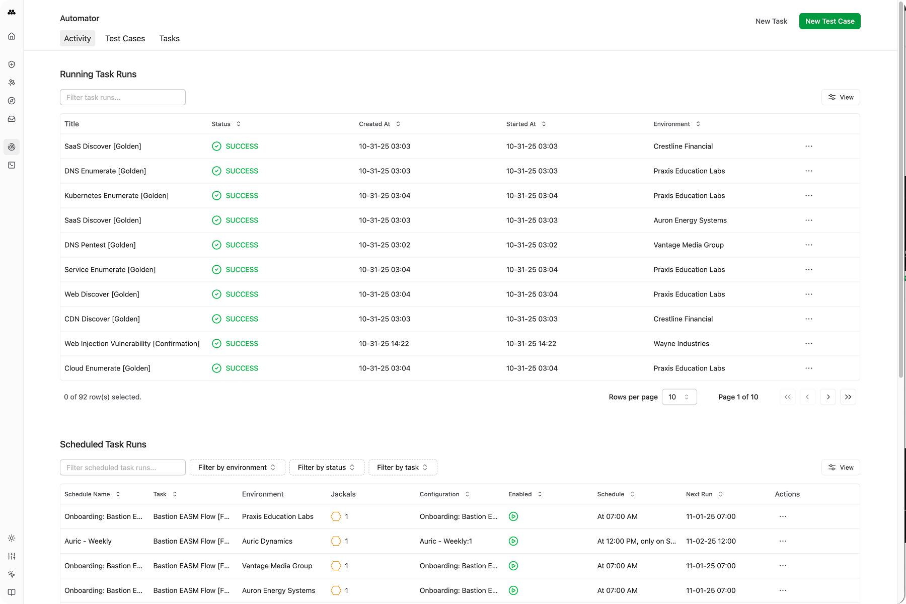Image resolution: width=906 pixels, height=604 pixels.
Task: Open the home icon in the sidebar
Action: pos(12,36)
